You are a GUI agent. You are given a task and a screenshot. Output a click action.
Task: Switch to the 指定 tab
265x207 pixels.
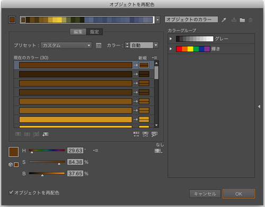coord(94,32)
